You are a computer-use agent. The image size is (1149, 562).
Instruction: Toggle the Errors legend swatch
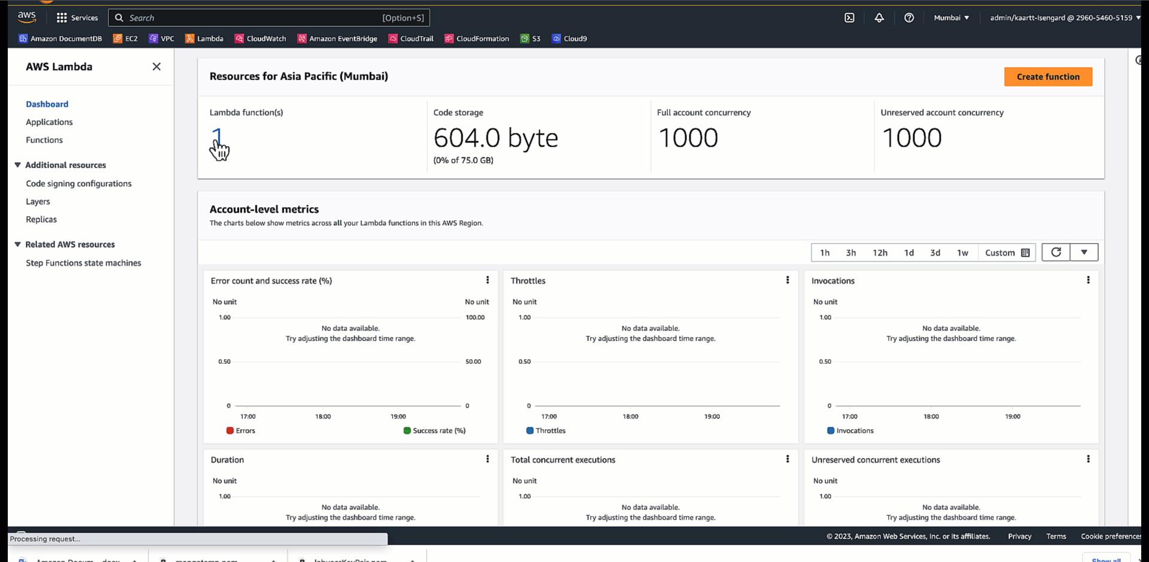230,431
